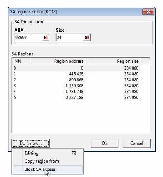The height and width of the screenshot is (177, 163).
Task: Select region row 2 with address 890 868
Action: [x=77, y=80]
